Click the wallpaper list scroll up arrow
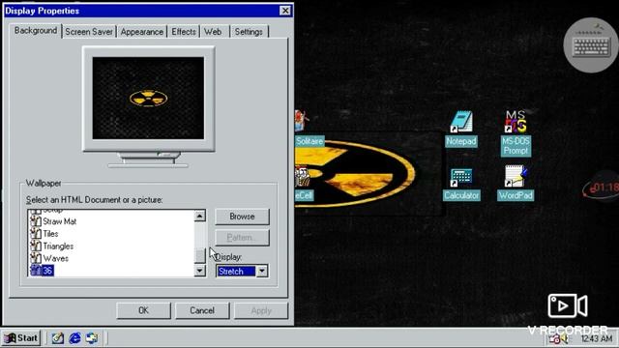Screen dimensions: 619x348 (x=200, y=216)
